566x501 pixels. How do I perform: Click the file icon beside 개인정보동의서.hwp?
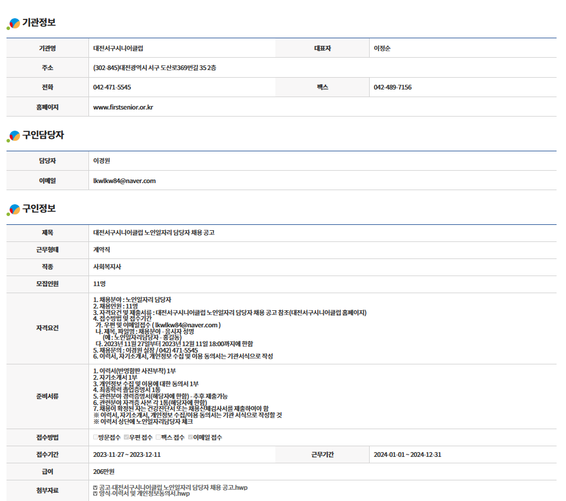(x=96, y=493)
